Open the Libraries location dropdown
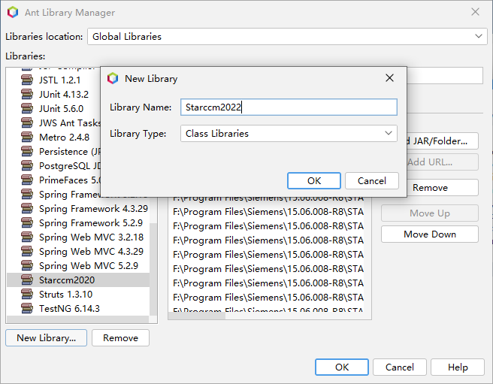The height and width of the screenshot is (384, 493). pyautogui.click(x=287, y=37)
